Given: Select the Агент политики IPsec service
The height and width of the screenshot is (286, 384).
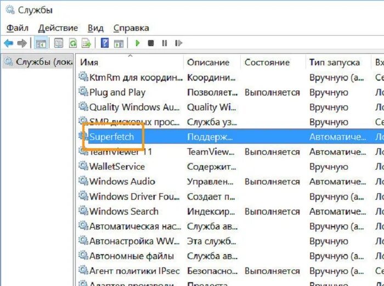Looking at the screenshot, I should 134,271.
